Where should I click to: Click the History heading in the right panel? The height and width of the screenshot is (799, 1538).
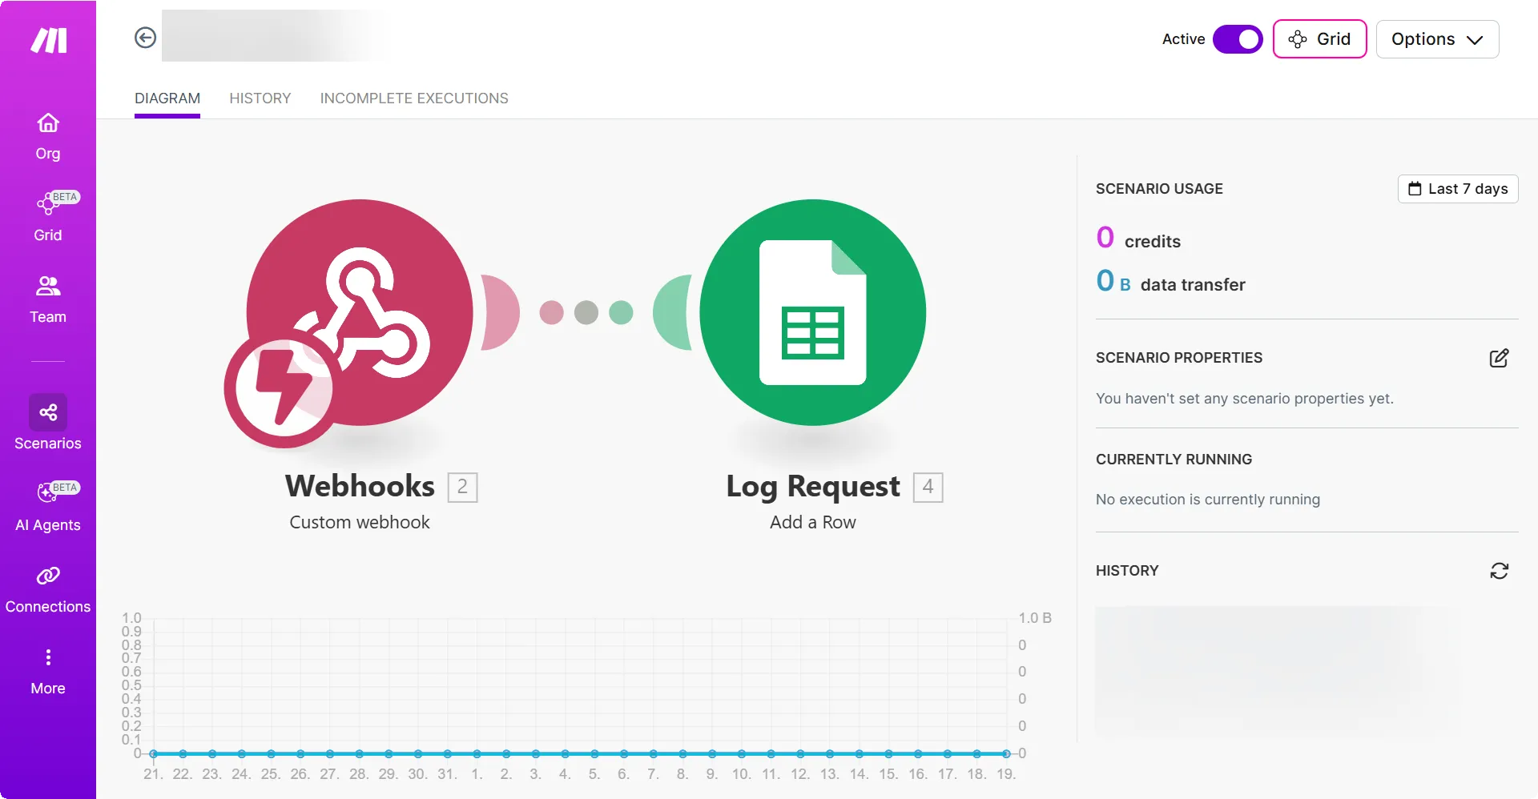point(1127,571)
